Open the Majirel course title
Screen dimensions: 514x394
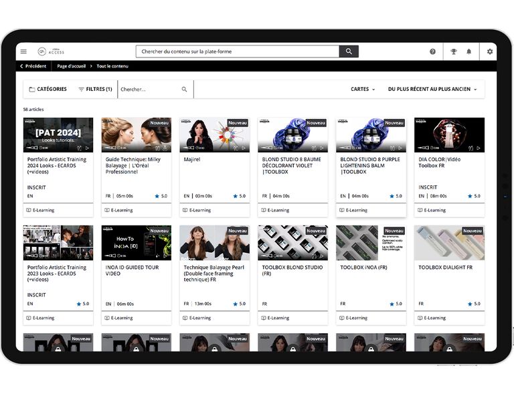pos(192,159)
